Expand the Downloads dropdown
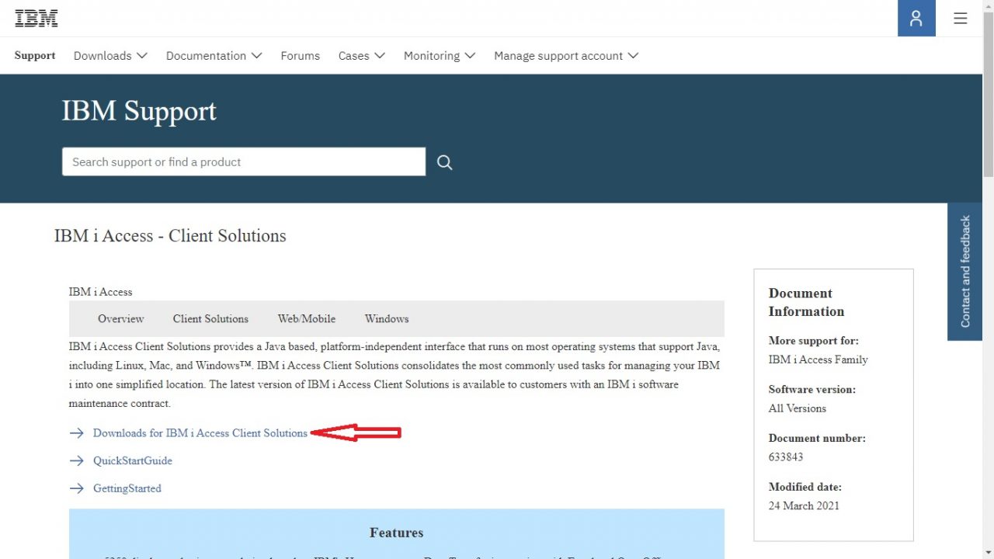This screenshot has width=994, height=559. [110, 55]
